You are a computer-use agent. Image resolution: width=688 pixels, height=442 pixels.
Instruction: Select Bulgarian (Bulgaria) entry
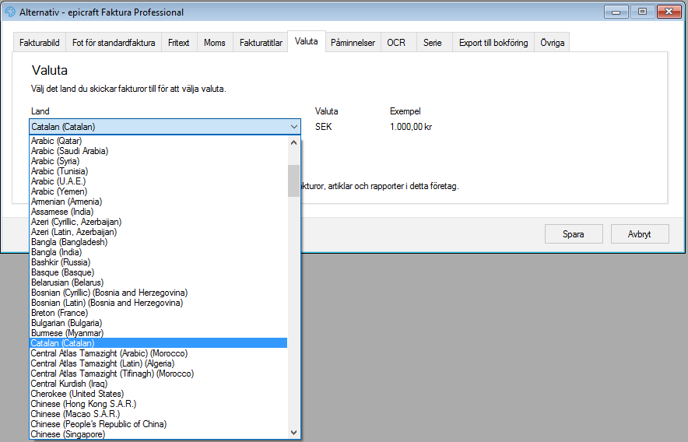(159, 323)
